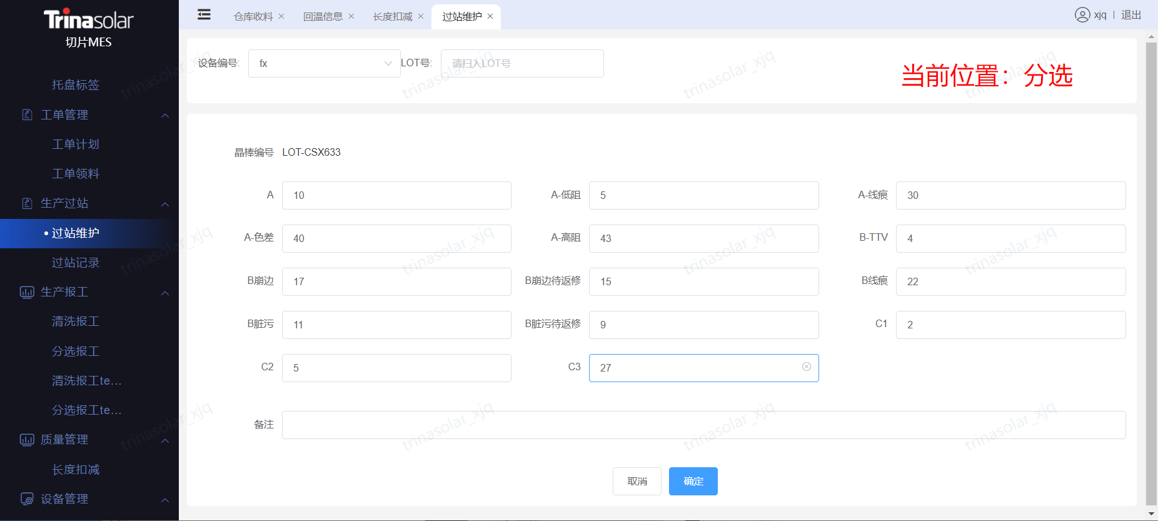Click the B崩边 input field
Image resolution: width=1158 pixels, height=521 pixels.
click(x=396, y=281)
